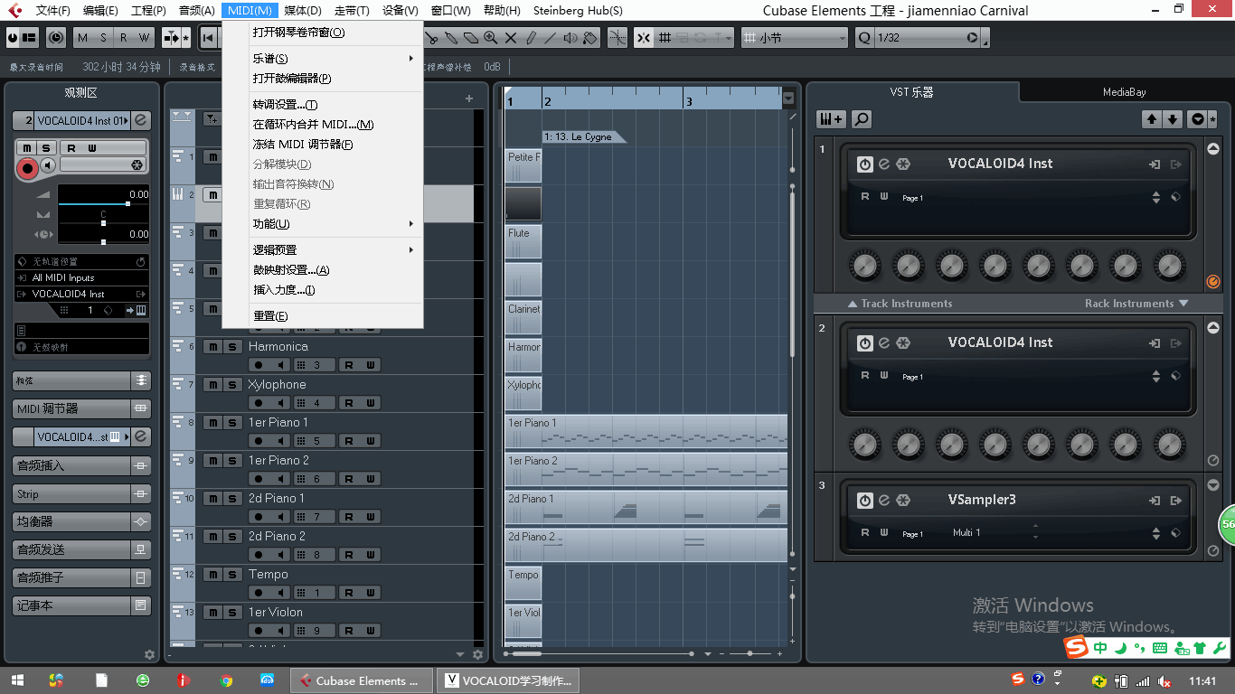Screen dimensions: 1235x694
Task: Open the All MIDI Inputs routing selector
Action: [x=81, y=278]
